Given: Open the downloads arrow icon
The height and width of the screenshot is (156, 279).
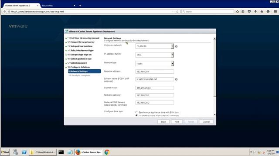Looking at the screenshot, I should pos(255,12).
